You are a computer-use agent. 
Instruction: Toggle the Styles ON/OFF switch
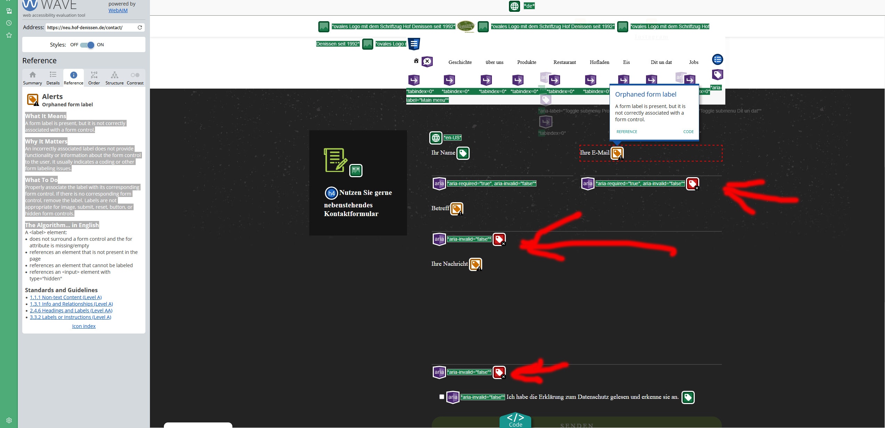pos(87,45)
